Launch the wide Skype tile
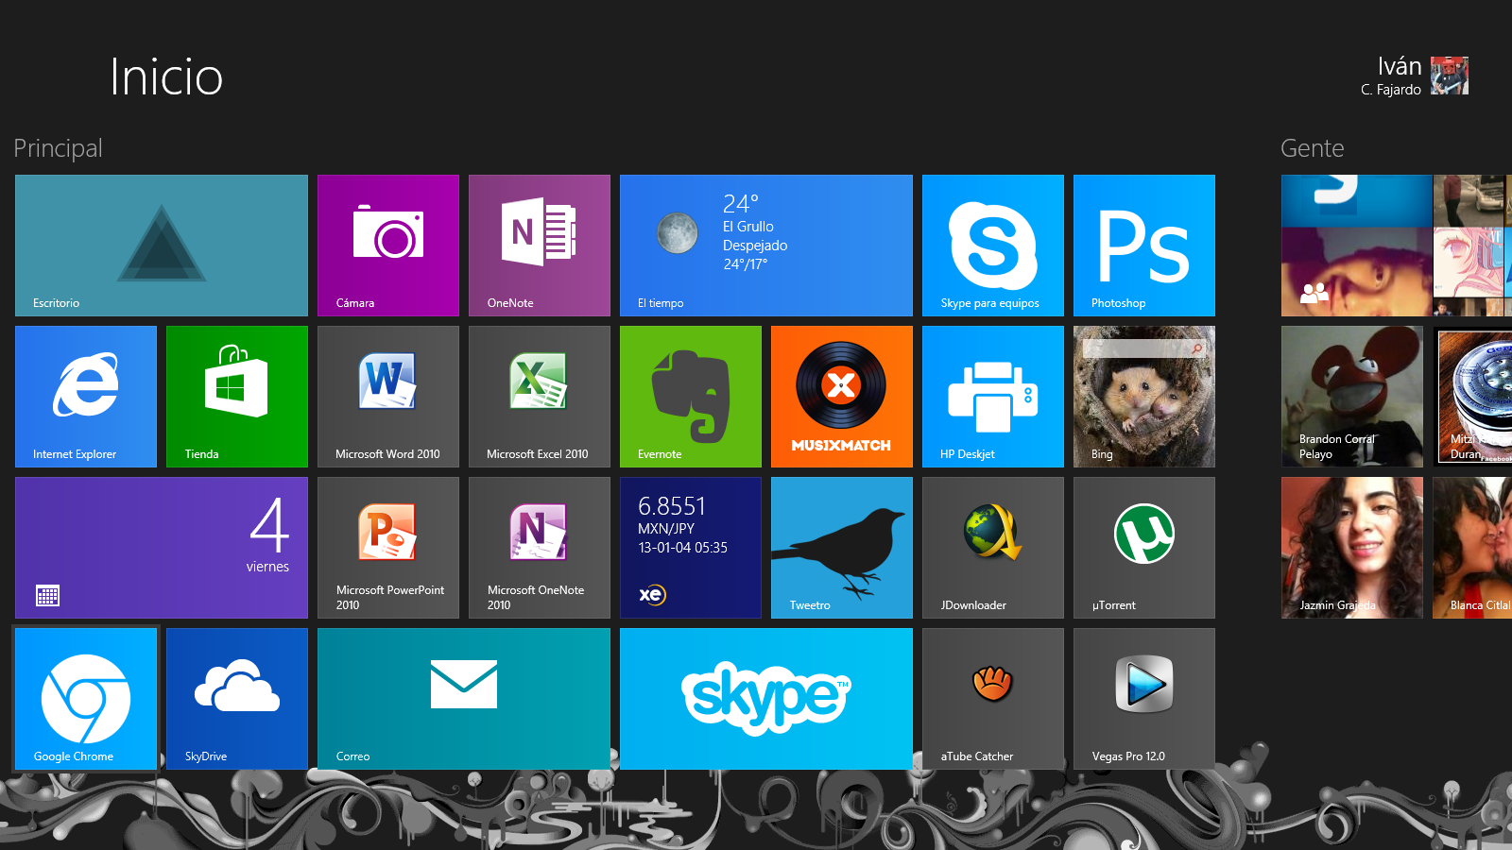Image resolution: width=1512 pixels, height=850 pixels. 766,699
